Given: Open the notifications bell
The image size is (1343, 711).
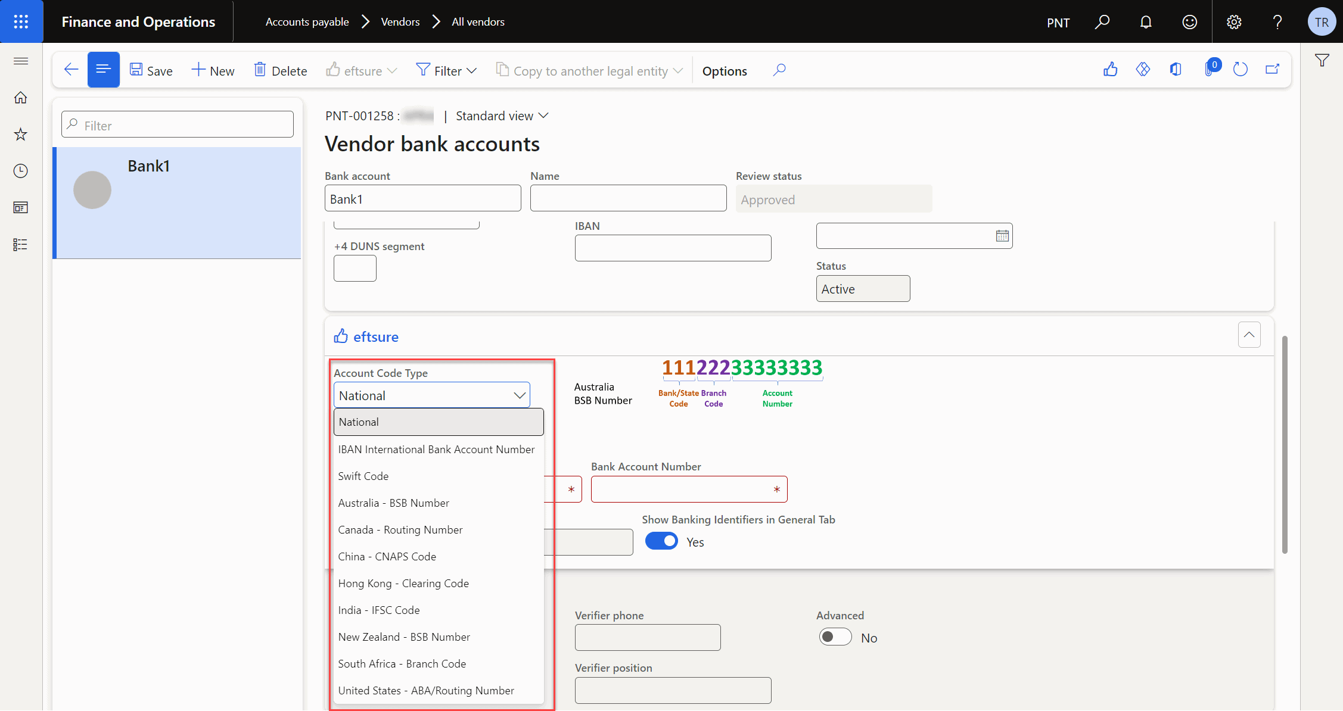Looking at the screenshot, I should click(1146, 22).
